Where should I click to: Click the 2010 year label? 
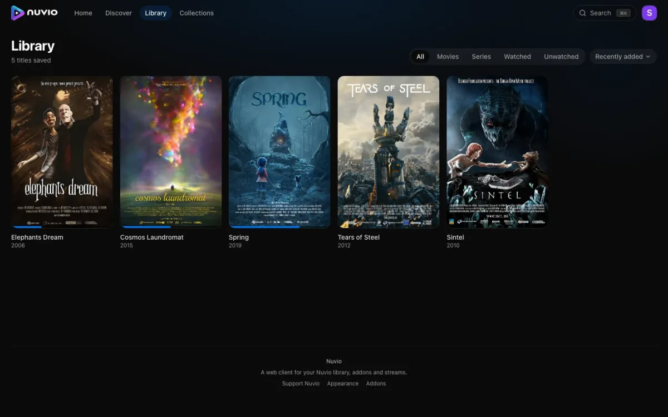point(453,245)
